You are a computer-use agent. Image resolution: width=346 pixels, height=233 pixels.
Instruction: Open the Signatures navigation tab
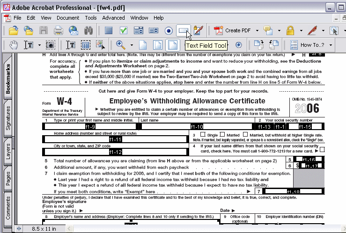click(x=8, y=118)
